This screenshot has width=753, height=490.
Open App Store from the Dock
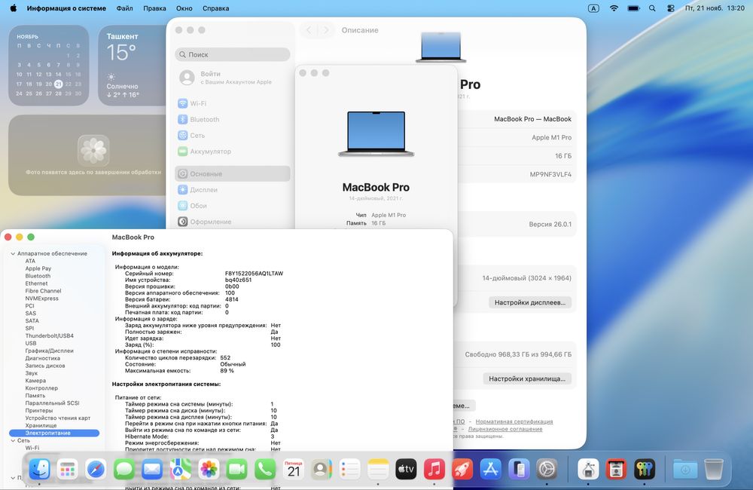[490, 469]
